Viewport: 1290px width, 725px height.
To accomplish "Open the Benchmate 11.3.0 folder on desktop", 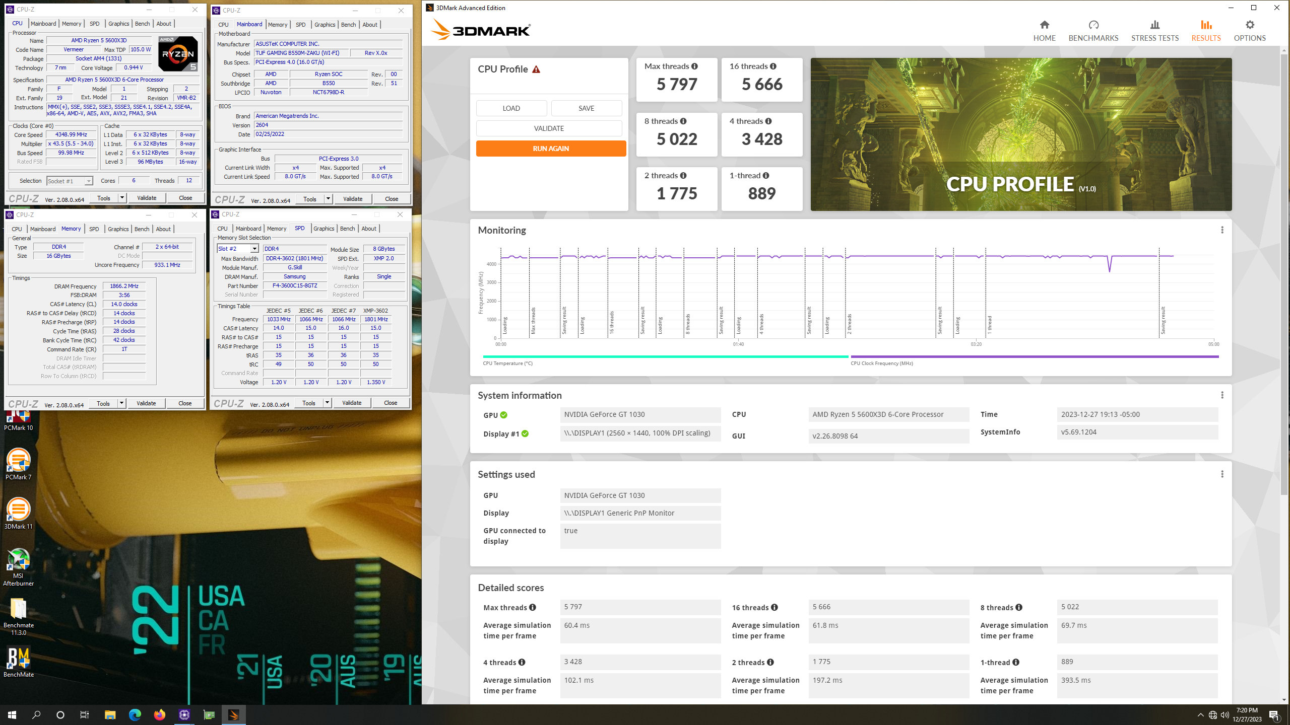I will click(18, 616).
